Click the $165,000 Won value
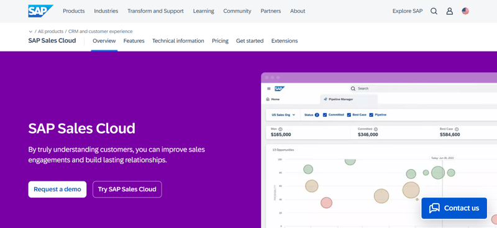The height and width of the screenshot is (228, 497). (x=281, y=134)
